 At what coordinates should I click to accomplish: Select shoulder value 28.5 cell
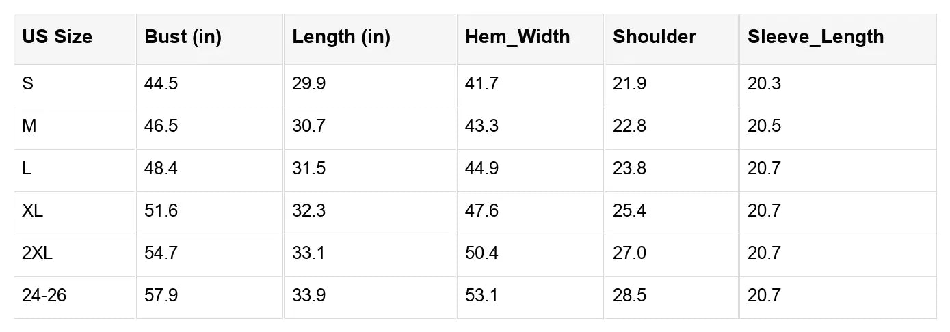(629, 296)
